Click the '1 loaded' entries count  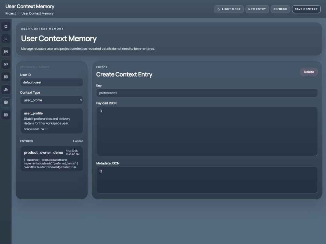(x=78, y=141)
